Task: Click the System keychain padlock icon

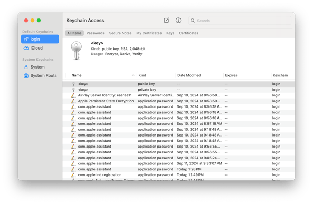Action: [x=26, y=67]
